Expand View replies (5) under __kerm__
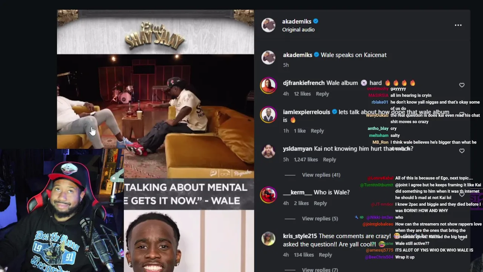Screen dimensions: 483x272 tap(320, 218)
